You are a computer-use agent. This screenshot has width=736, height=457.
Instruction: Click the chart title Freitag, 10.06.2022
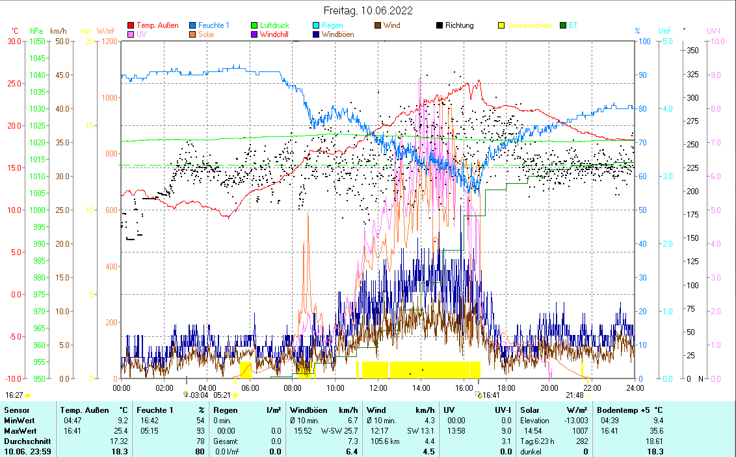point(368,11)
